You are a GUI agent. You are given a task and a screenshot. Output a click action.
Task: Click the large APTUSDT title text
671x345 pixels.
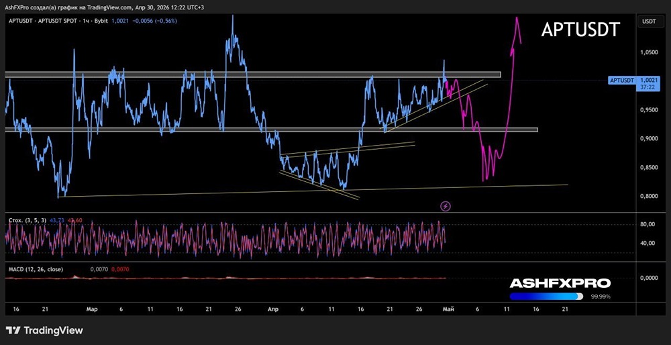click(580, 30)
